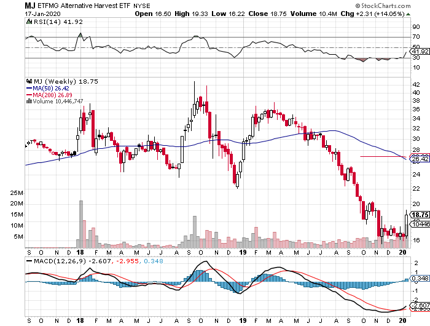Click the blue MA(50) legend line marker
The image size is (430, 326).
click(29, 88)
